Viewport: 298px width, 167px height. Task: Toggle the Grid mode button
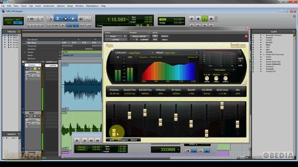[18, 23]
